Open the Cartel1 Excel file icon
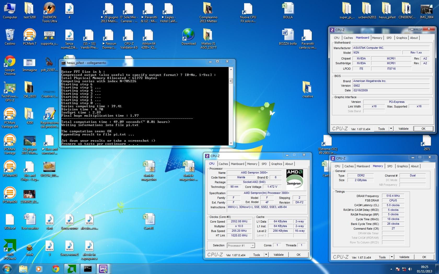 (149, 222)
